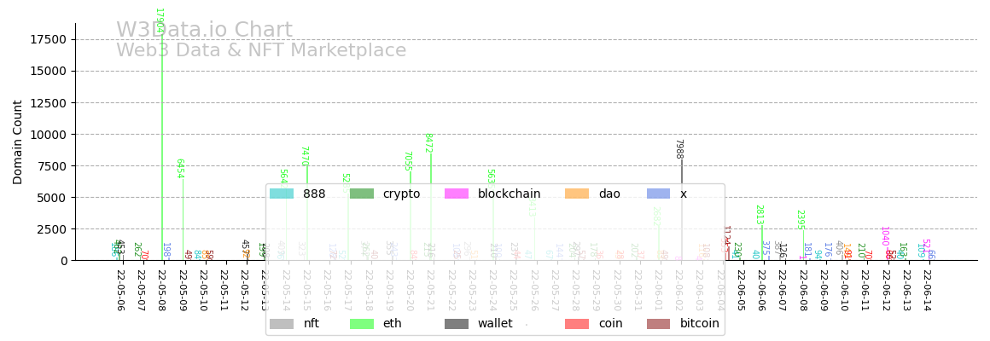The image size is (990, 341).
Task: Click the dark gray wallet legend swatch
Action: 457,324
